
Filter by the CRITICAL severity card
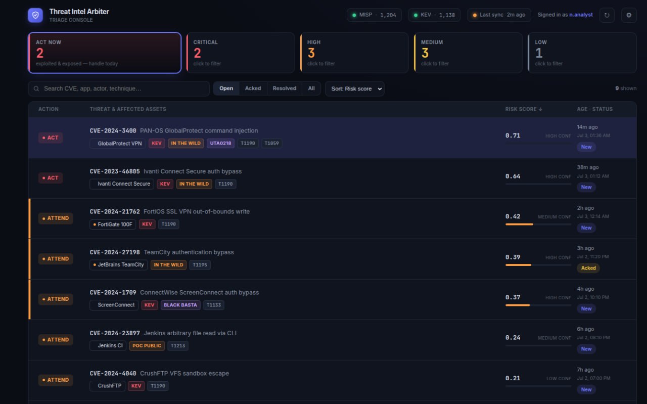point(241,53)
